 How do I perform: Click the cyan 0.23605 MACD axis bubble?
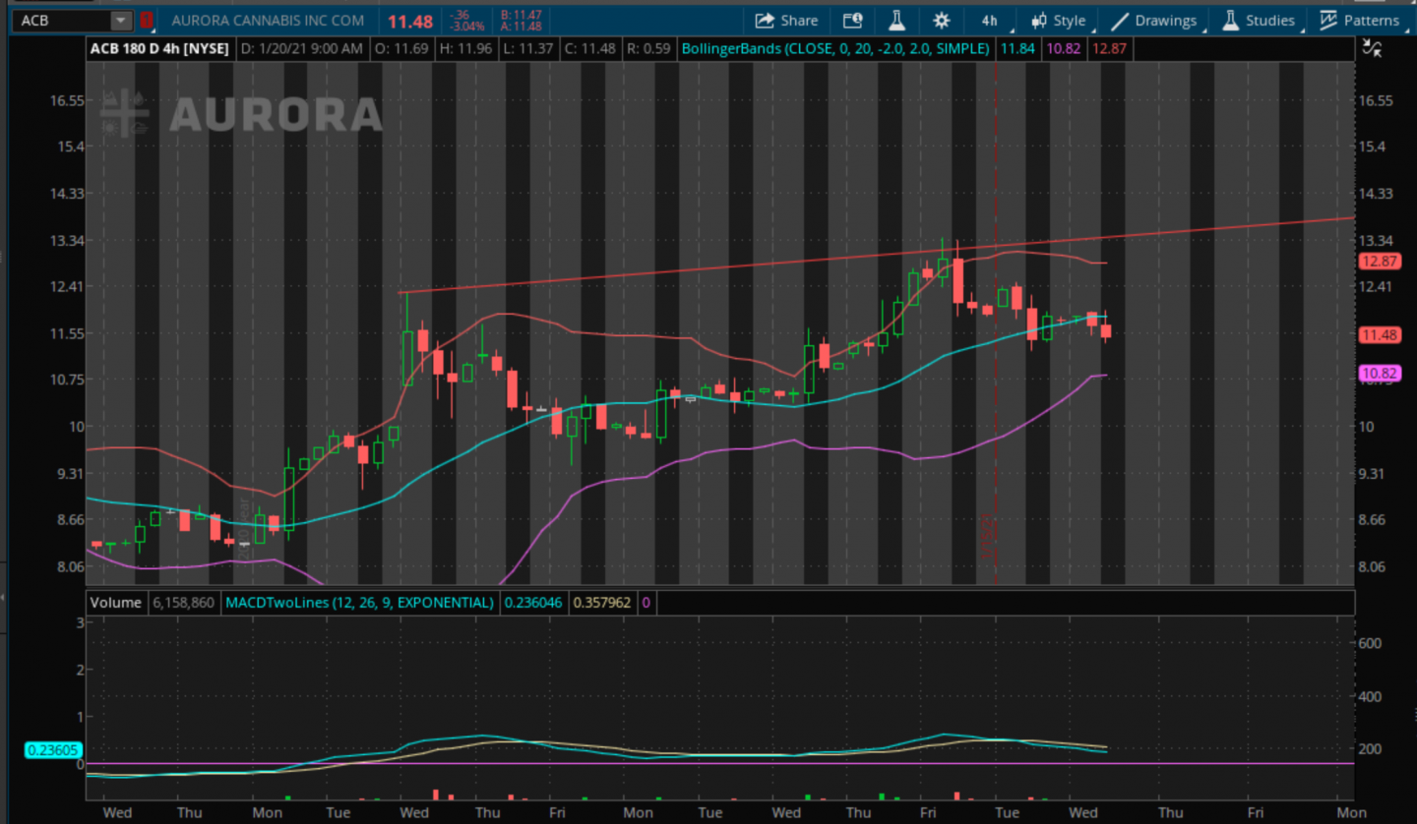(53, 750)
